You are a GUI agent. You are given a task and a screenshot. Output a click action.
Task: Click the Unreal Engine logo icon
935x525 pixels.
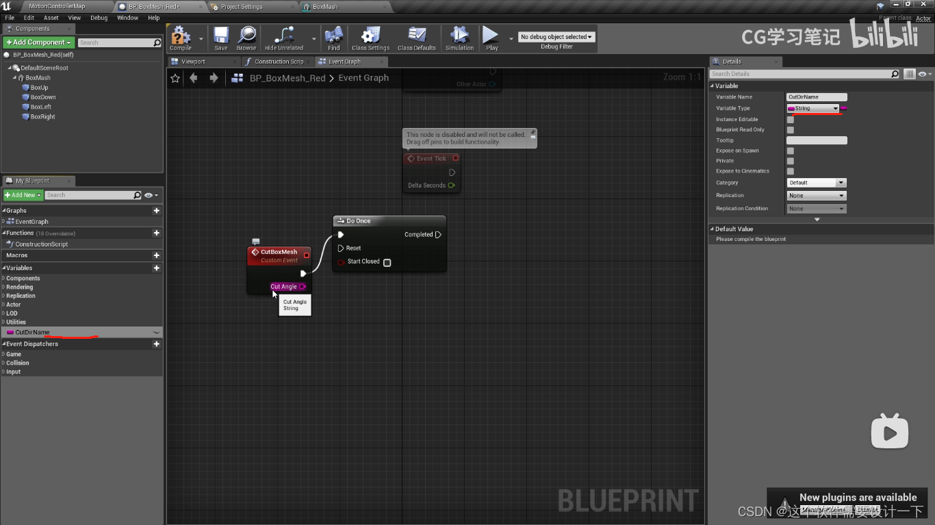click(x=7, y=6)
